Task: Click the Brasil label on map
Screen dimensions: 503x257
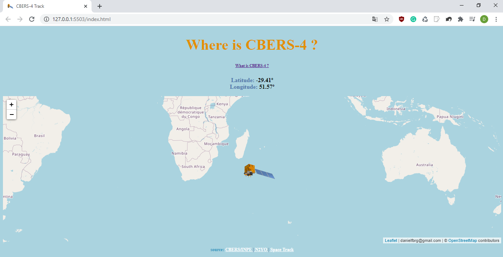Action: (x=39, y=136)
